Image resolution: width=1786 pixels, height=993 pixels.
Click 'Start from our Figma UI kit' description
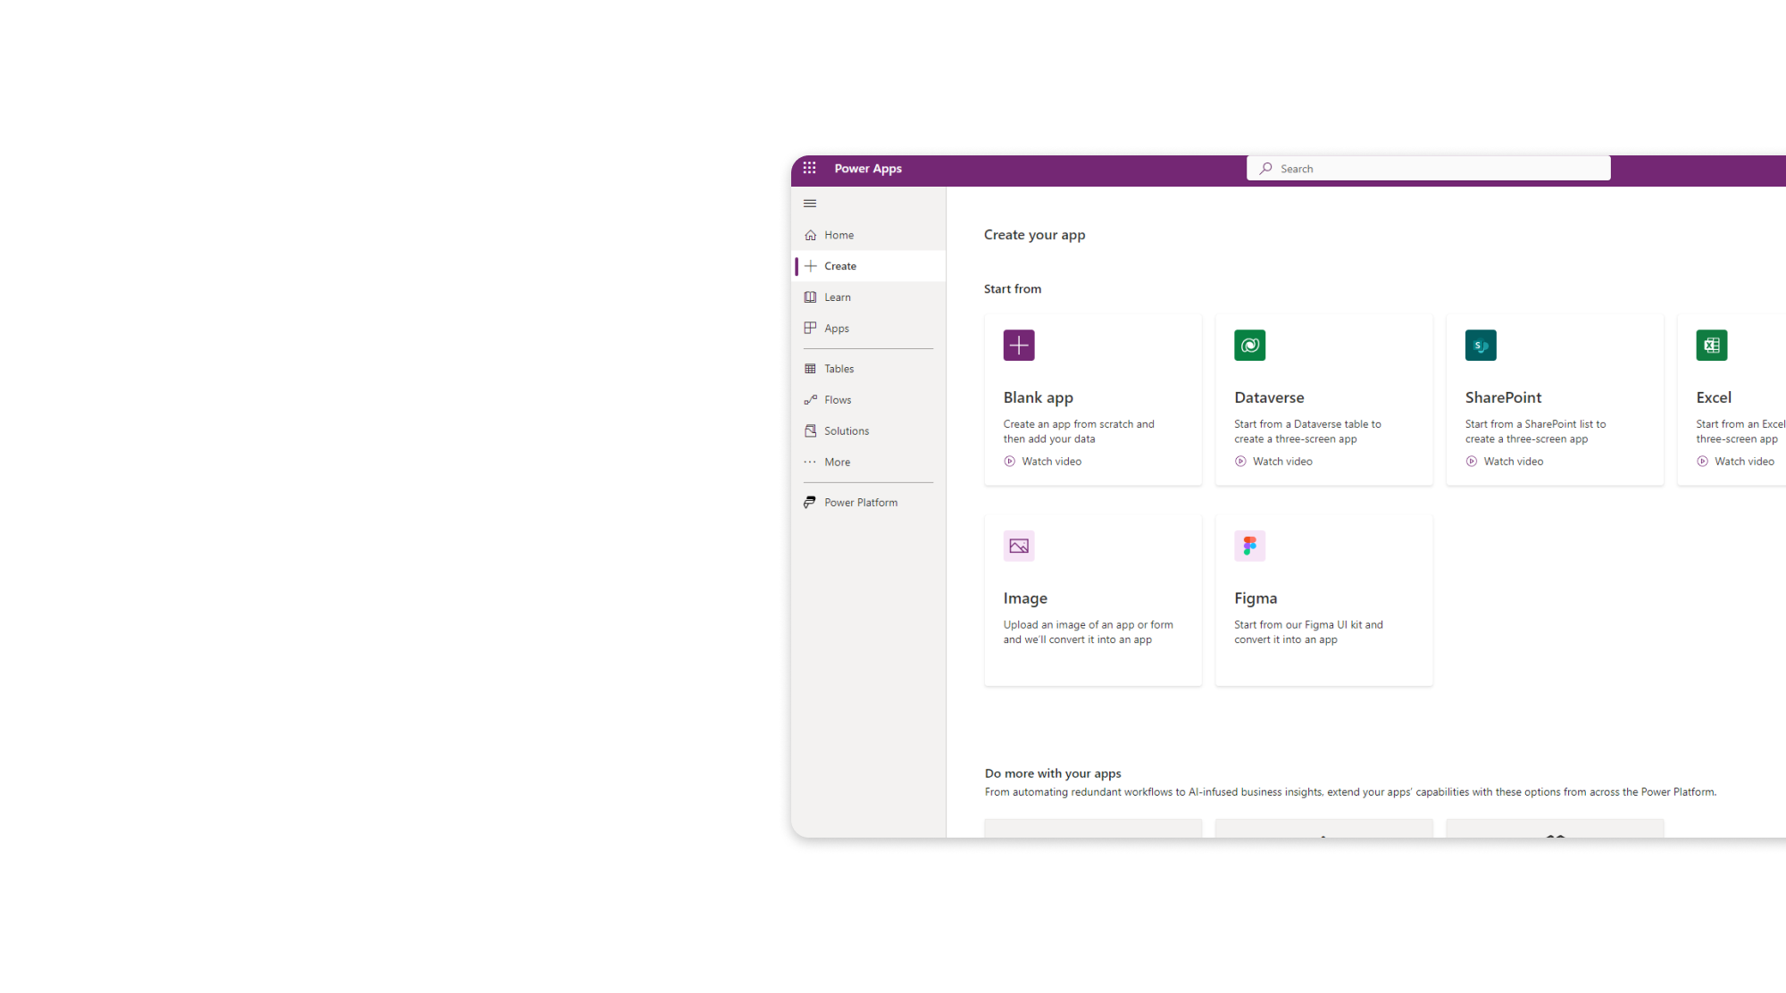coord(1308,632)
